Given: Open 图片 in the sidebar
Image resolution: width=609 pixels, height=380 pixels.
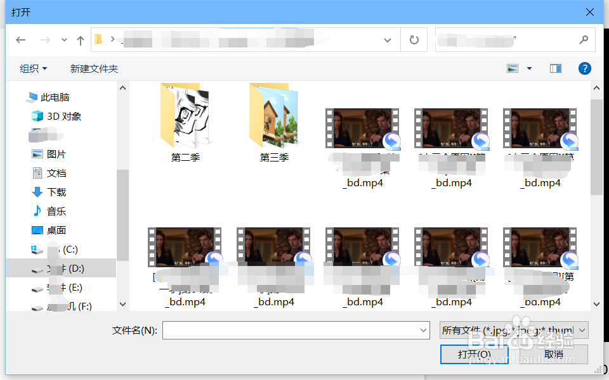Looking at the screenshot, I should coord(49,155).
